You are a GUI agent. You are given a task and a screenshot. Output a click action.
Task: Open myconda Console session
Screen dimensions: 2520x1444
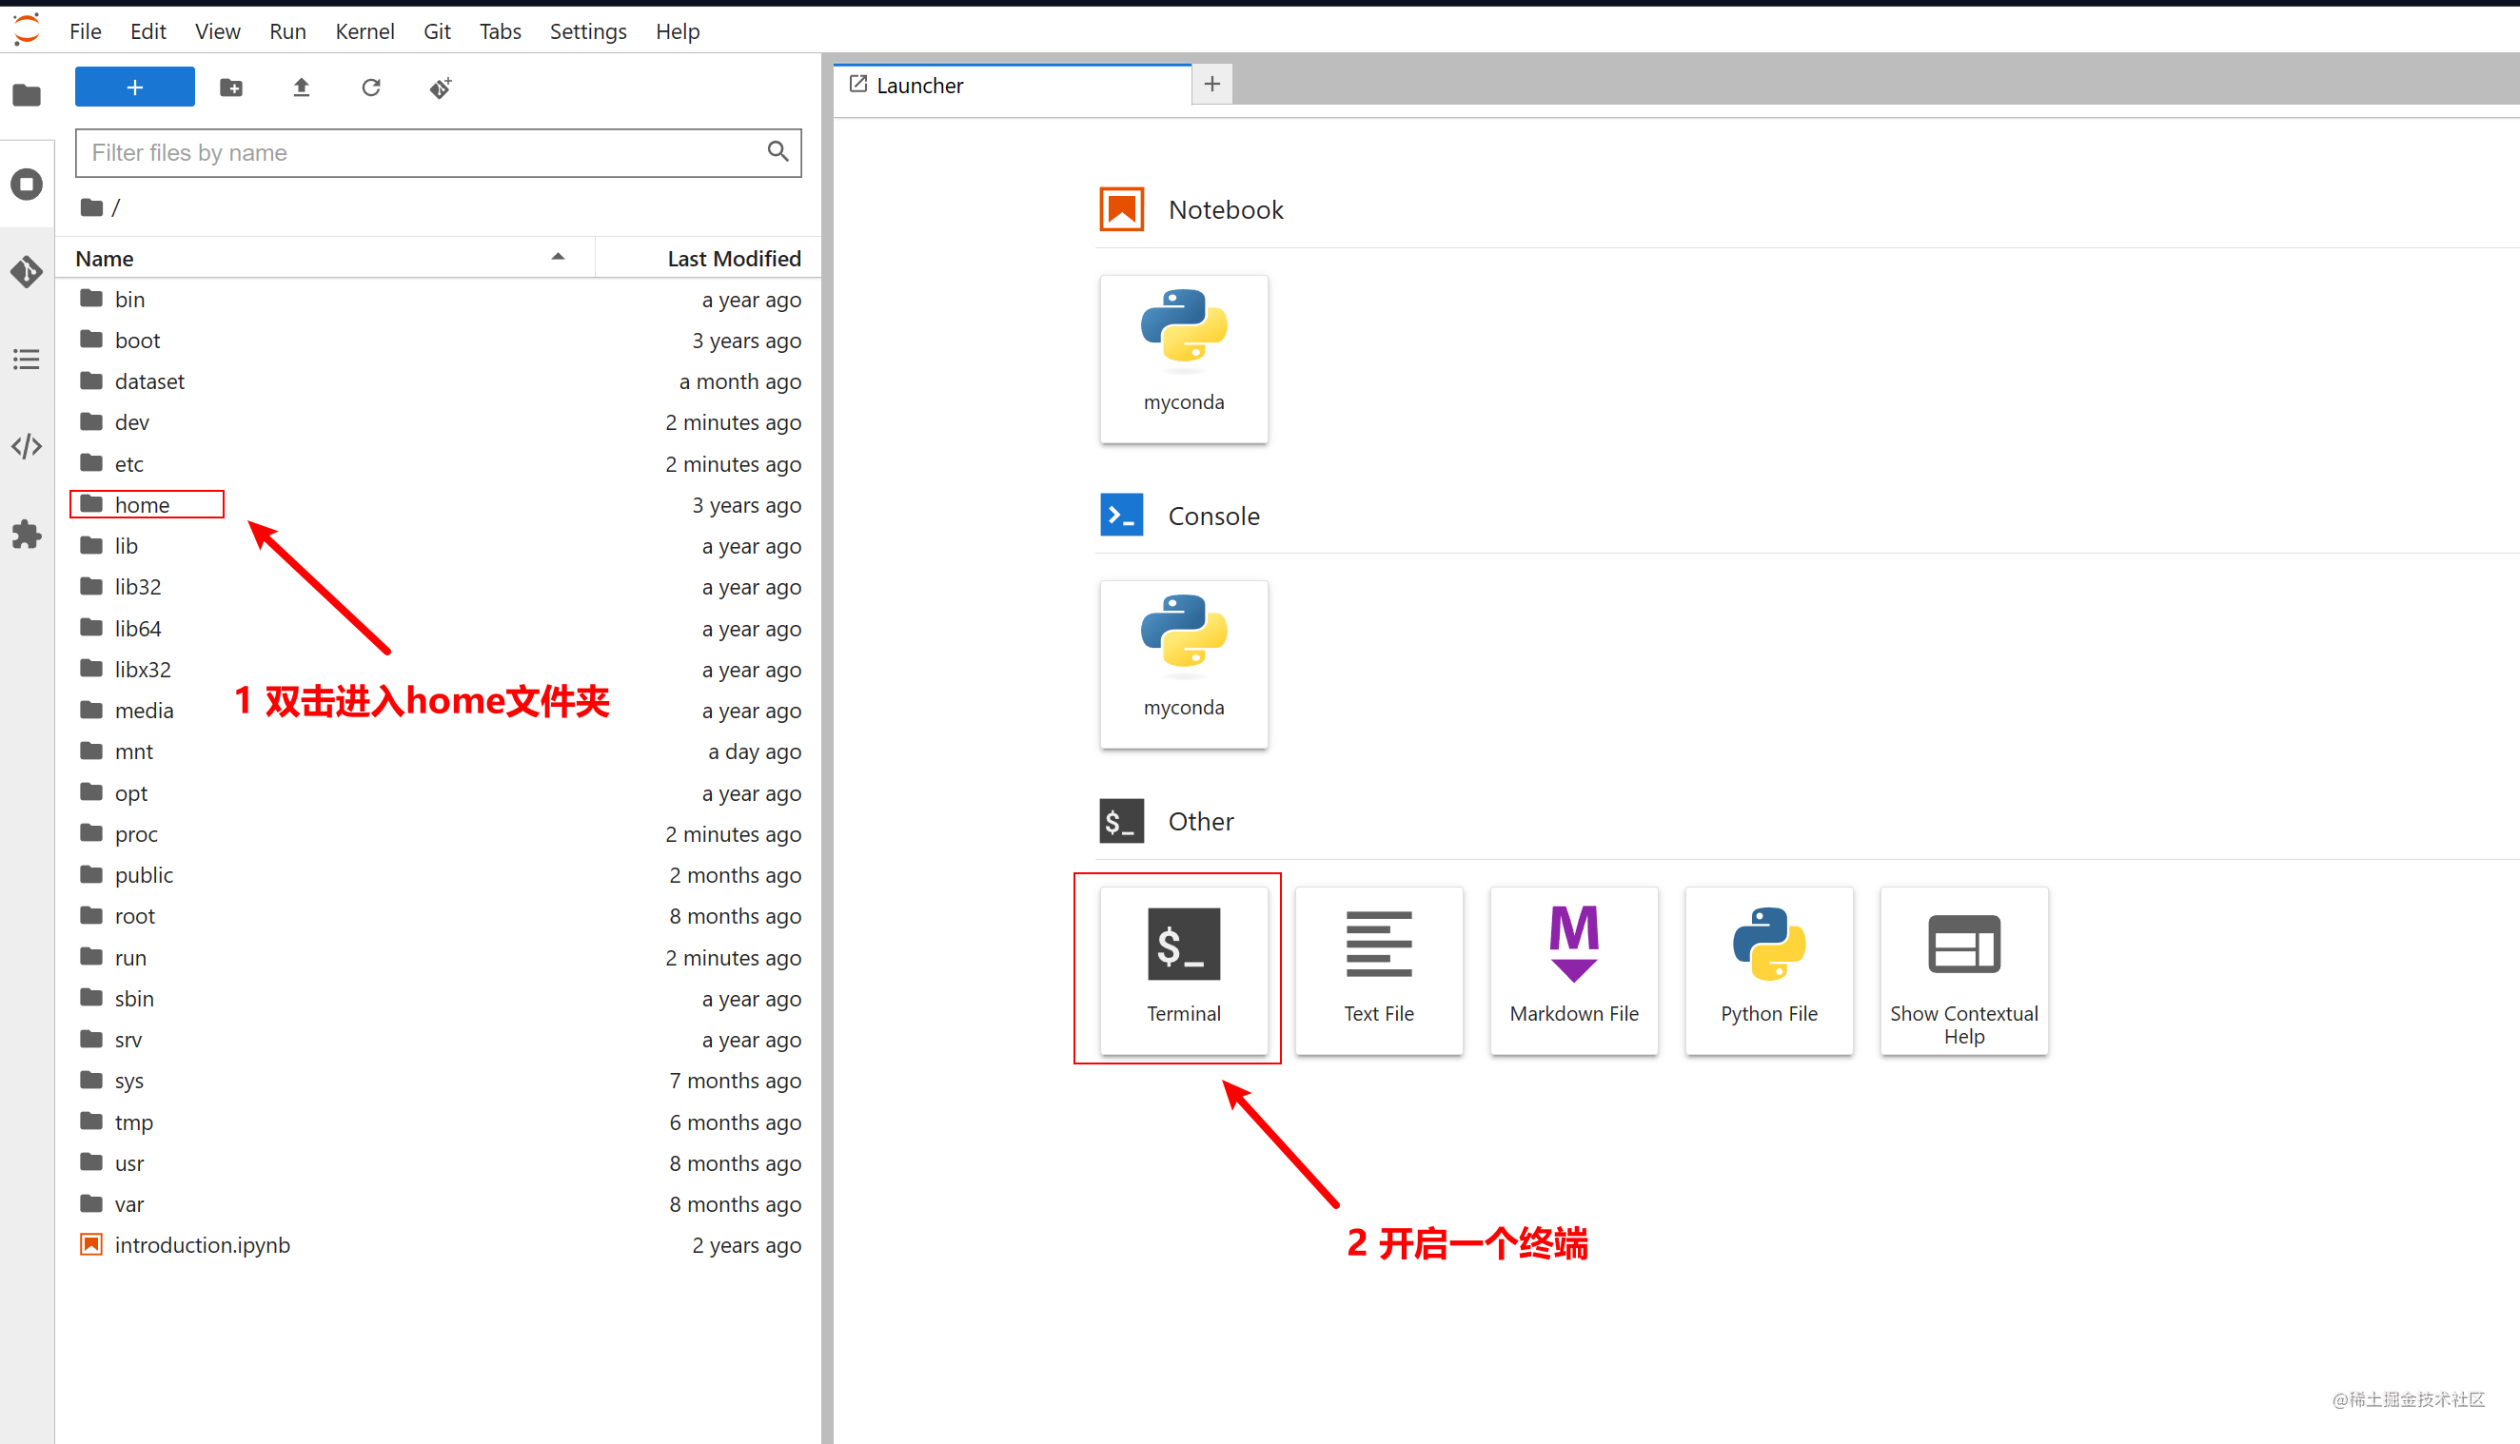1184,662
